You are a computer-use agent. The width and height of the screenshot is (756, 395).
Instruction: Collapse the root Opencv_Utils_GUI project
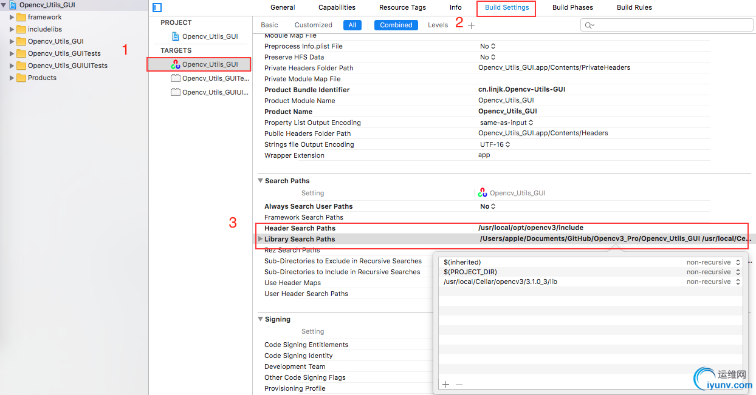4,5
